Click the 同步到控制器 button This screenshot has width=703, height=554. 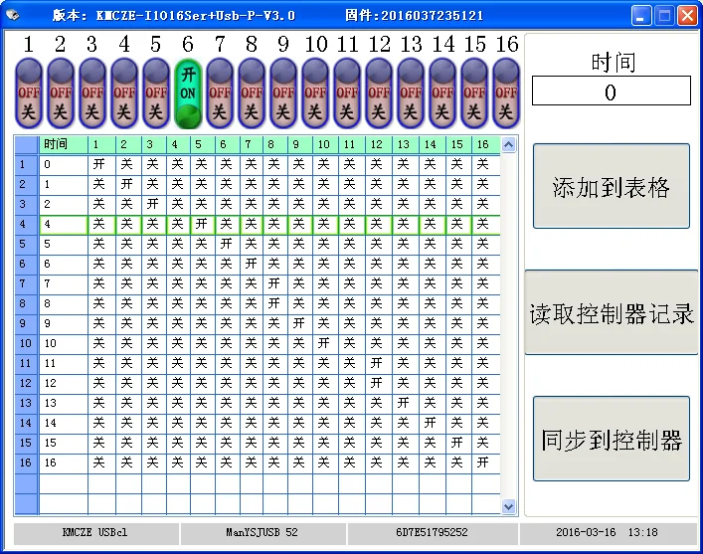click(x=612, y=439)
